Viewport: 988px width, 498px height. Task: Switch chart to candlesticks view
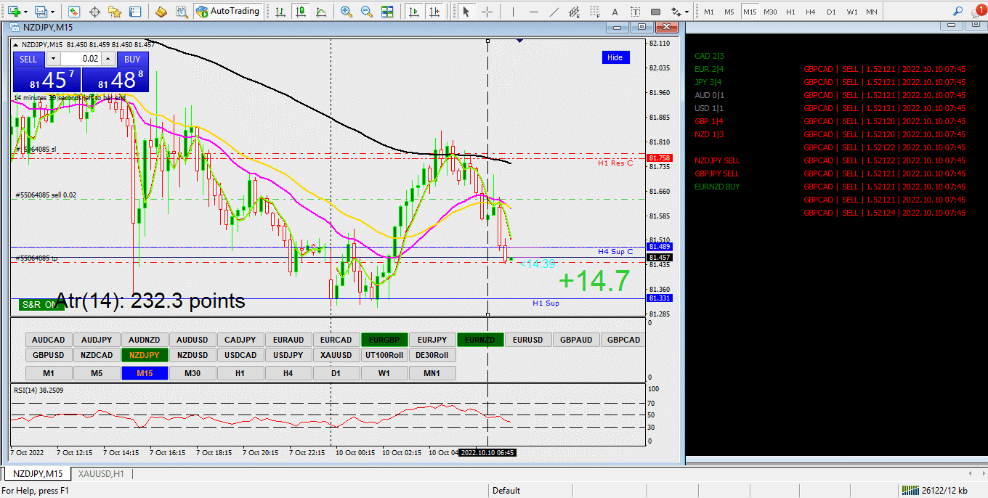click(x=300, y=12)
